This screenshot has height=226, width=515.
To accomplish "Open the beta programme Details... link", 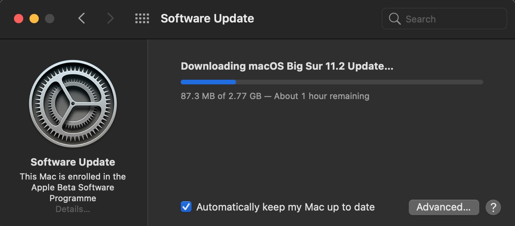I will [x=73, y=209].
